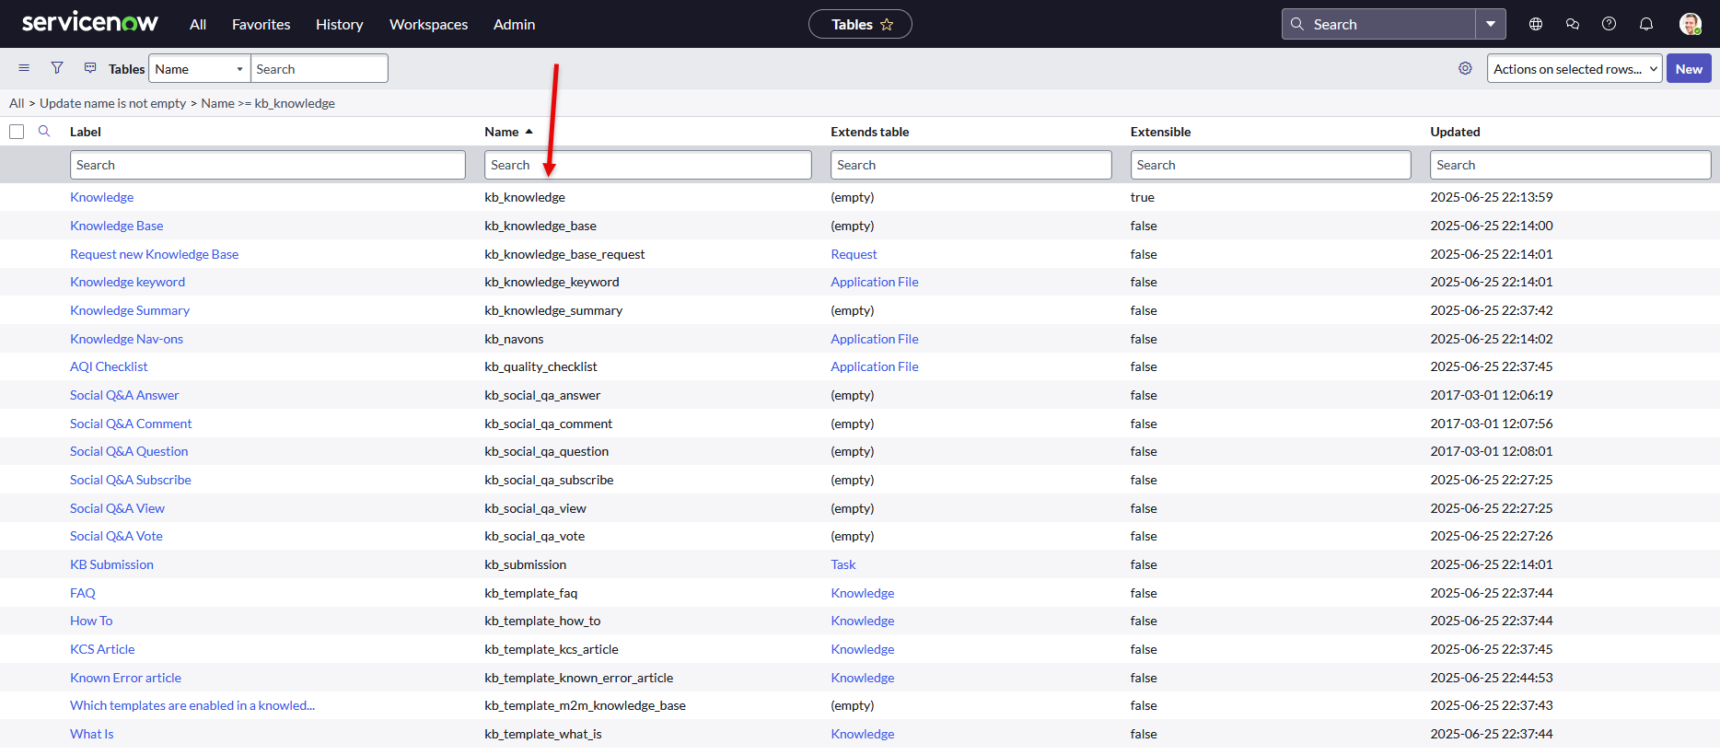
Task: Open the help question mark icon
Action: (x=1609, y=25)
